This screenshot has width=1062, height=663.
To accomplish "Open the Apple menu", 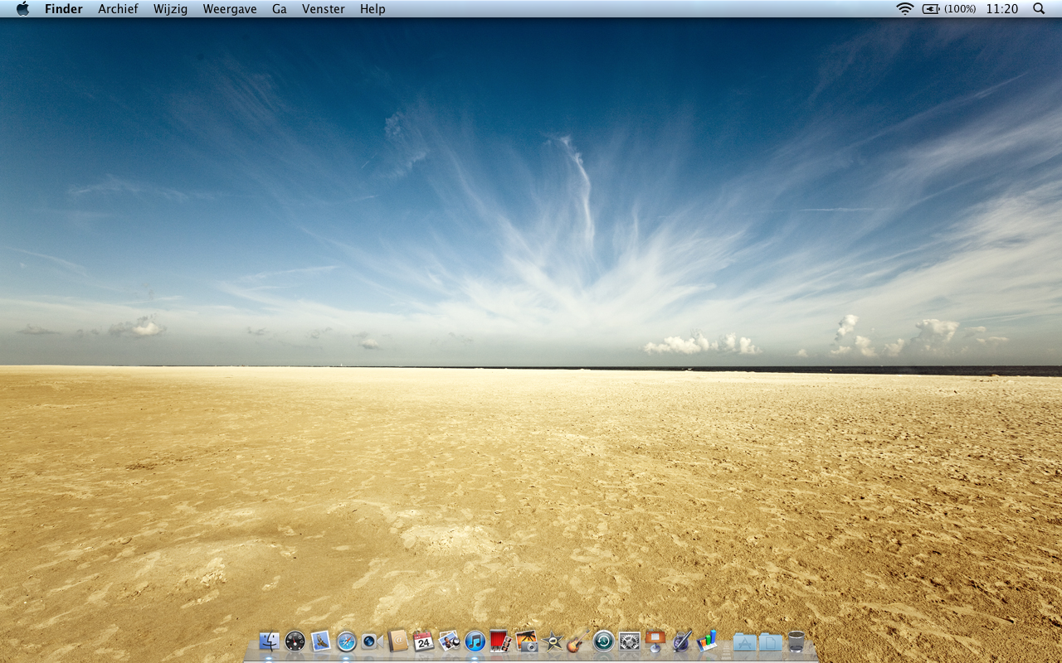I will (x=22, y=9).
